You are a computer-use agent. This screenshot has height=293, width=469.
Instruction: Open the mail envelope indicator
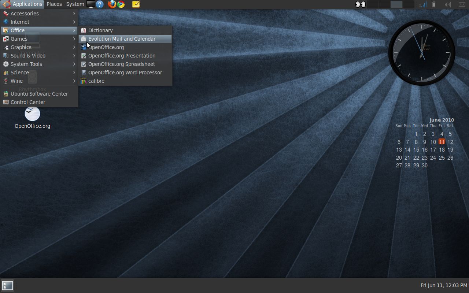462,4
